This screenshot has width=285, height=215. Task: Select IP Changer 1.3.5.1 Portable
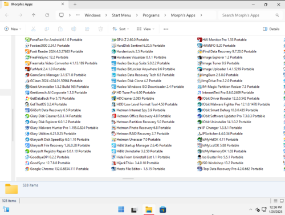219,128
